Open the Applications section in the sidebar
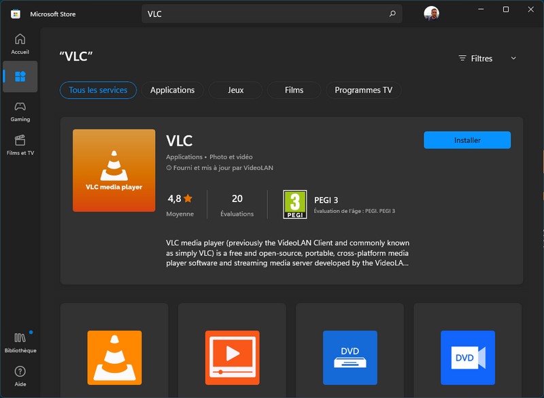 point(20,76)
